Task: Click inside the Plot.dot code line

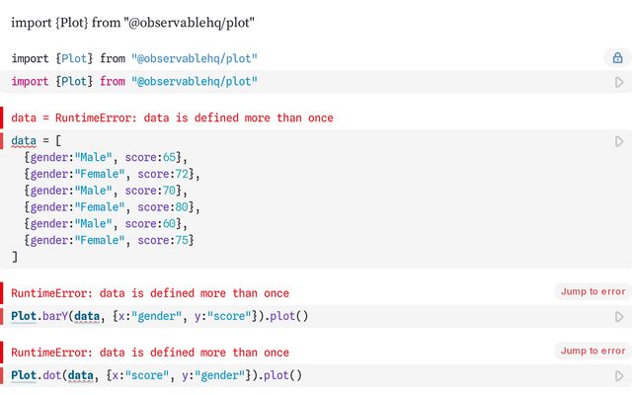Action: click(x=158, y=376)
